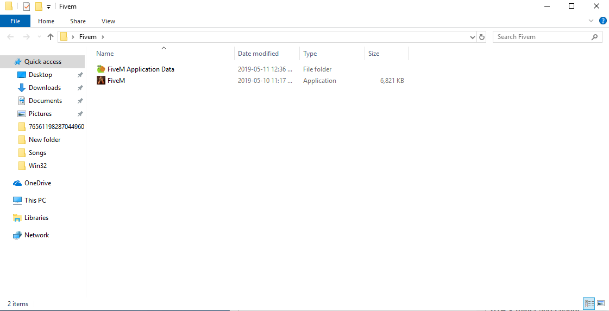
Task: Switch to Details view in the status bar
Action: point(589,304)
